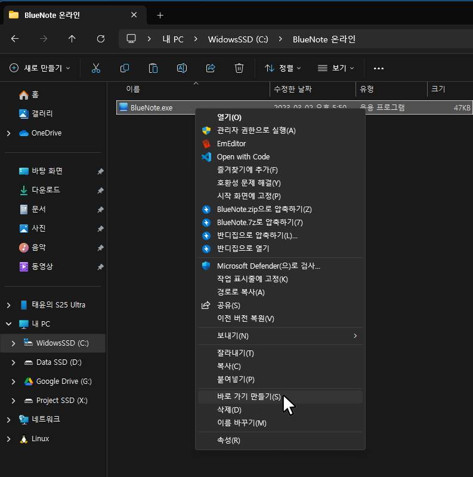Expand 태윤의 S25 Ultra node
The width and height of the screenshot is (473, 477).
pos(8,305)
